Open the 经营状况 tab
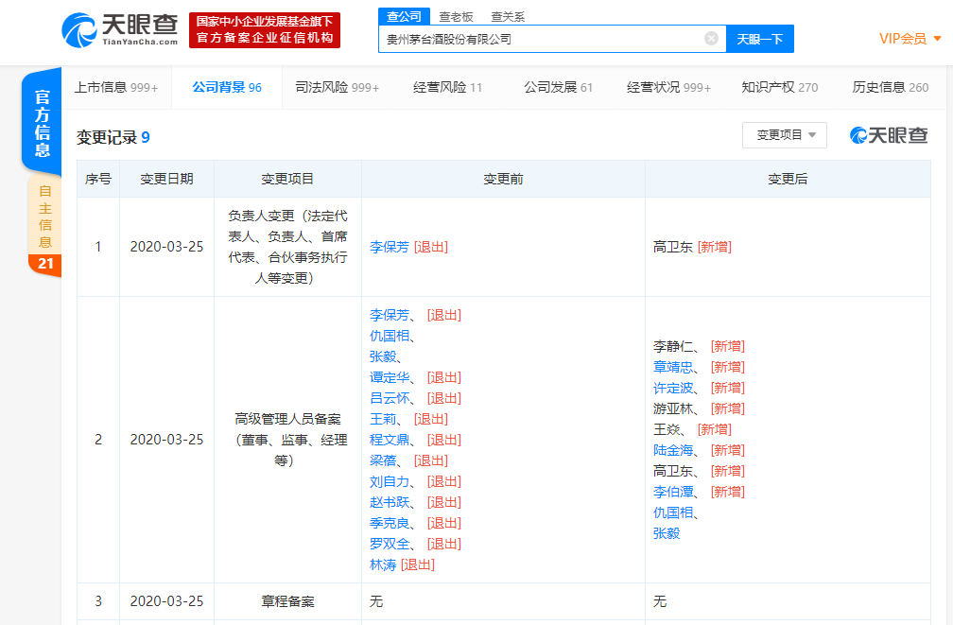 668,88
